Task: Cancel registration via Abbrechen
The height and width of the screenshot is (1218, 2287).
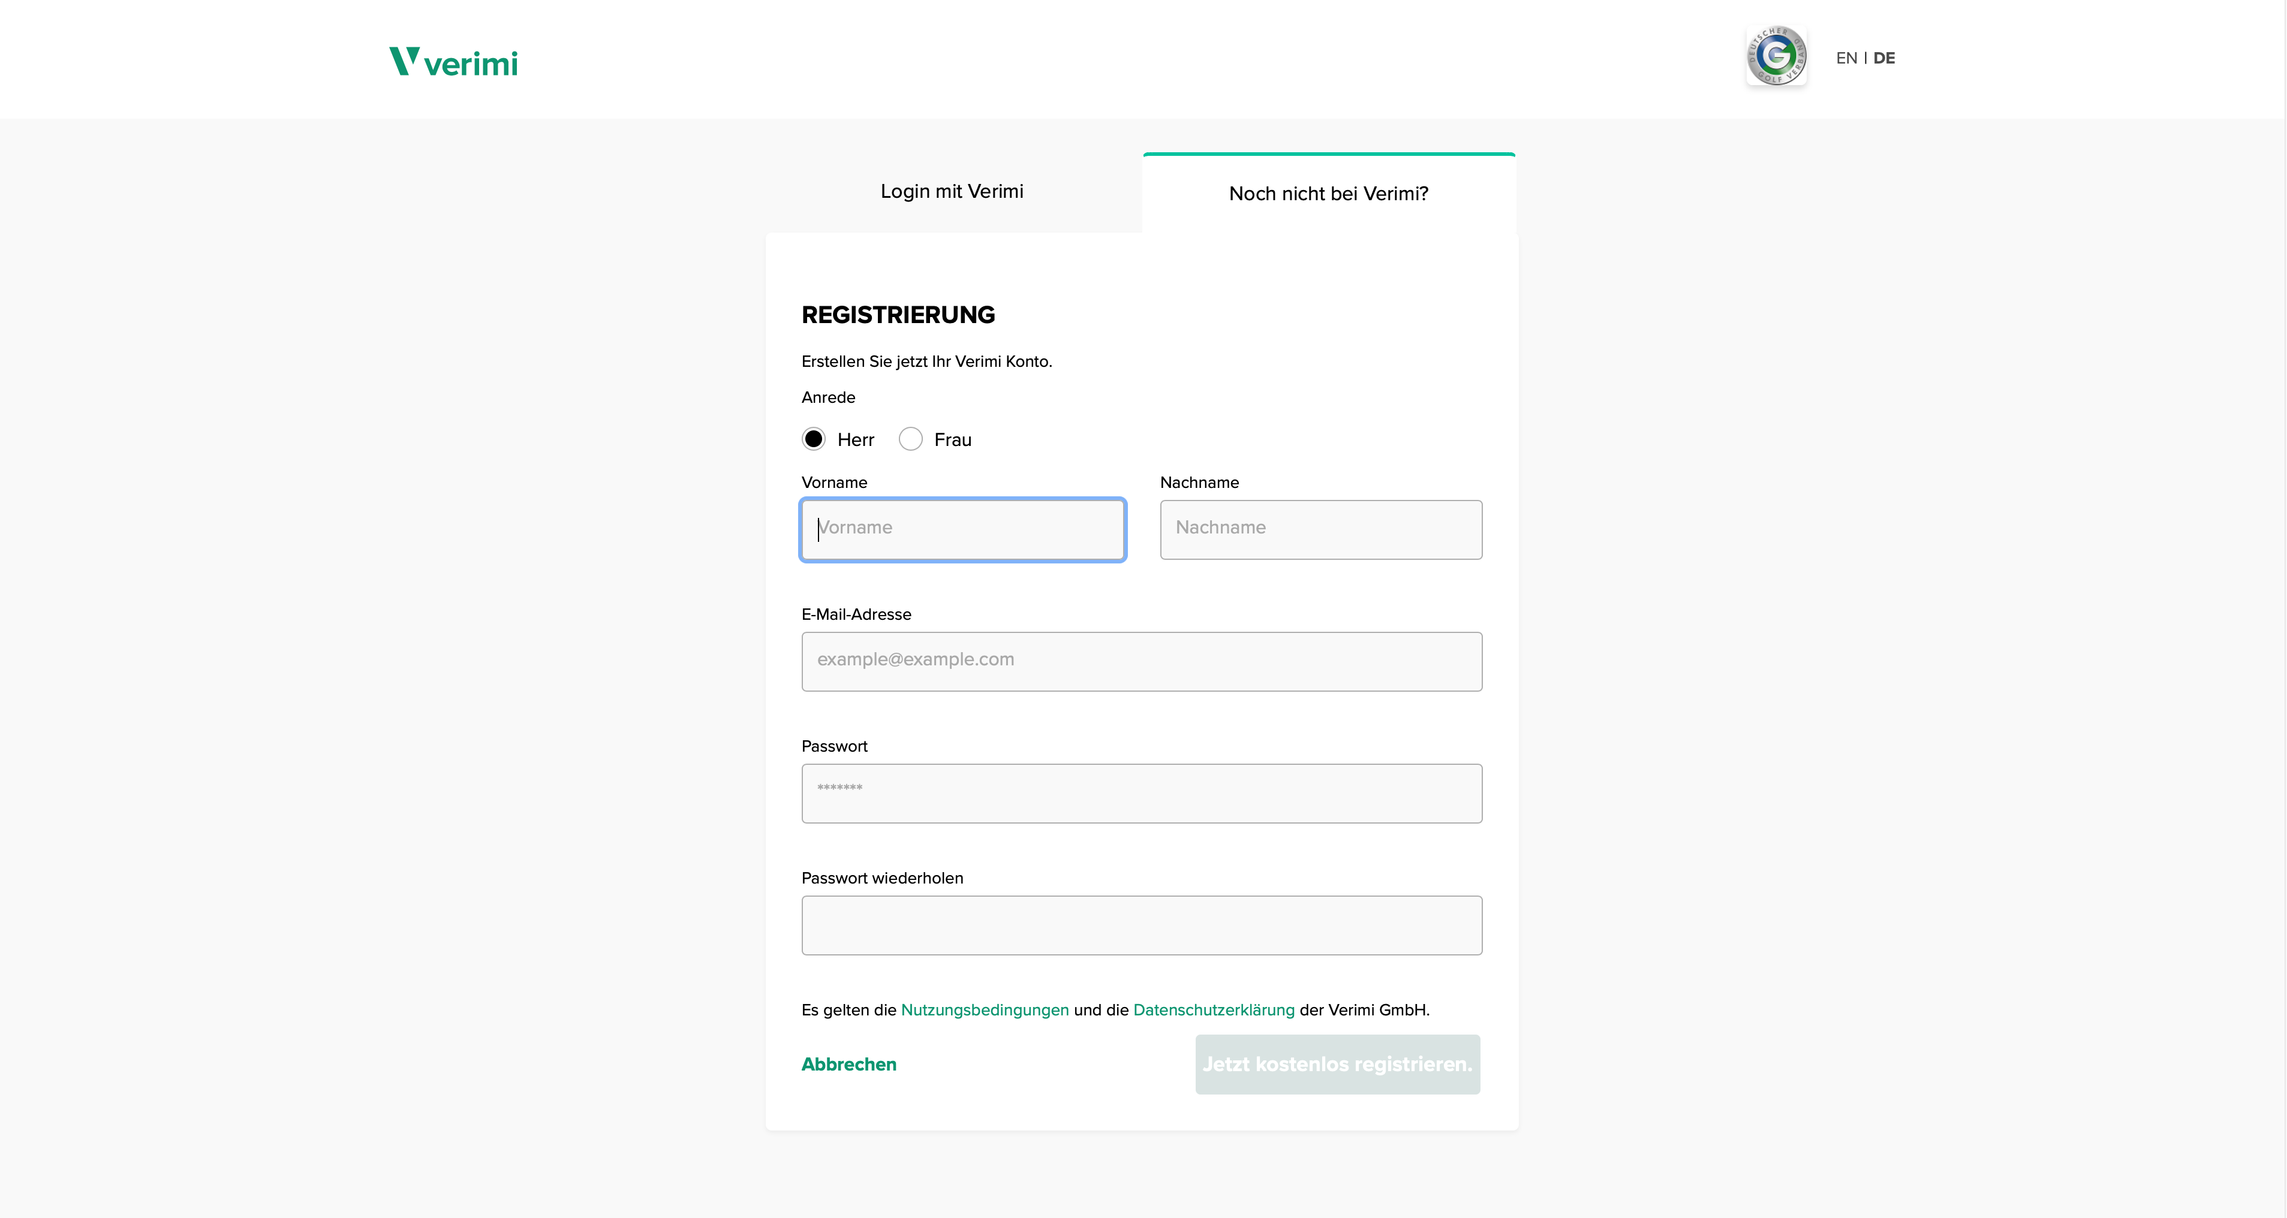Action: click(848, 1065)
